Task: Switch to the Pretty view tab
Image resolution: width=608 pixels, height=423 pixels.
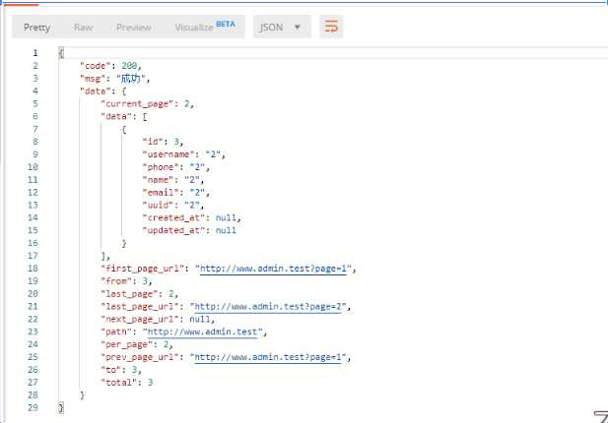Action: point(36,28)
